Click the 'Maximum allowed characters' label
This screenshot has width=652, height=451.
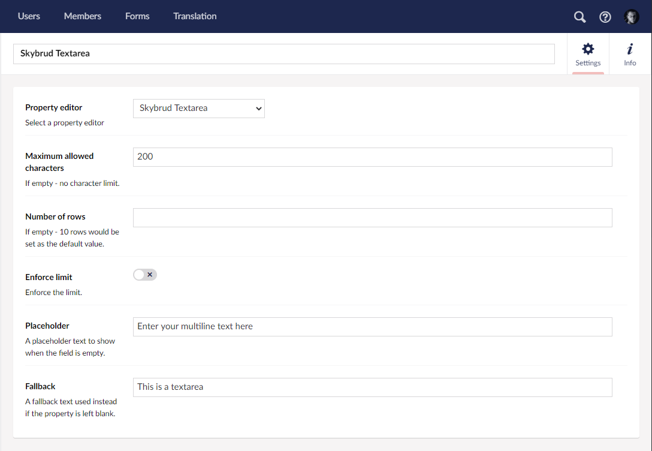59,162
